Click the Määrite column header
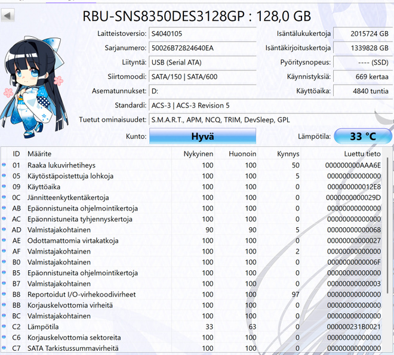This screenshot has height=355, width=394. click(x=98, y=154)
